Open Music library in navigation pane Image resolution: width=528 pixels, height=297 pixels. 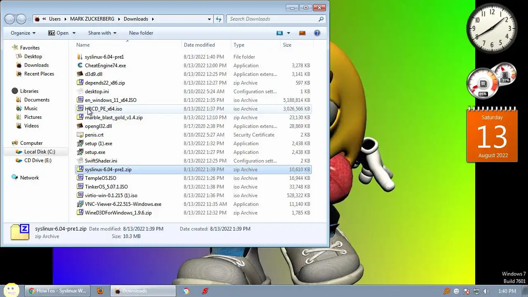pyautogui.click(x=31, y=108)
